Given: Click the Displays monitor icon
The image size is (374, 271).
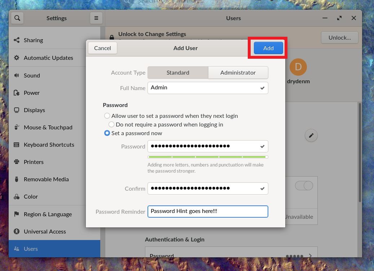Looking at the screenshot, I should [x=17, y=110].
